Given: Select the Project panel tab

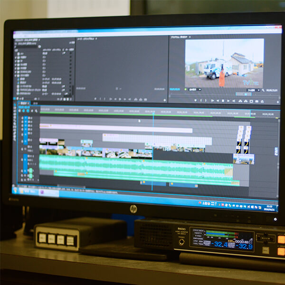Looking at the screenshot, I should click(27, 40).
